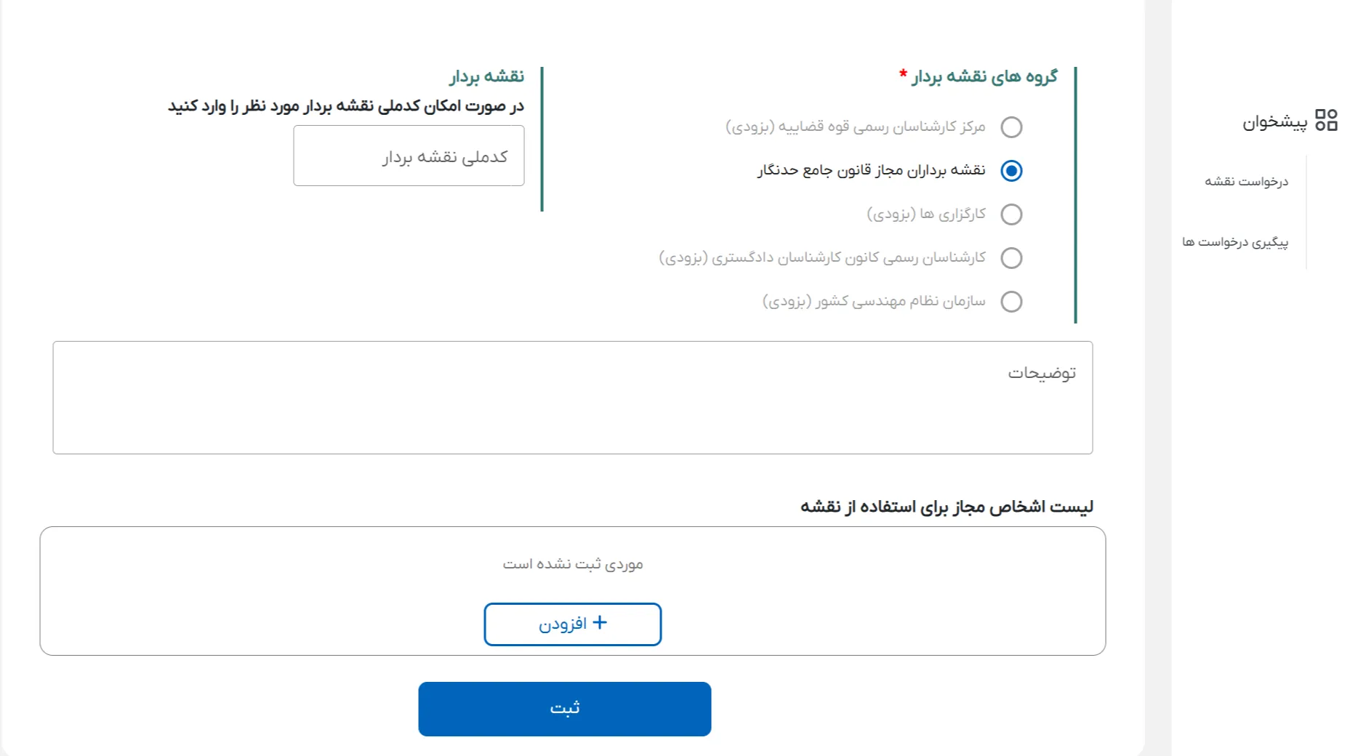
Task: Choose the کارگزاری ها (بزودی) radio button
Action: tap(1011, 214)
